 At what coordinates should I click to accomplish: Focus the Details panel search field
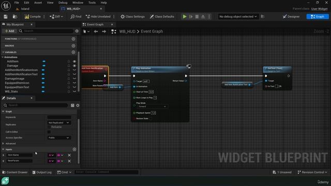(35, 105)
